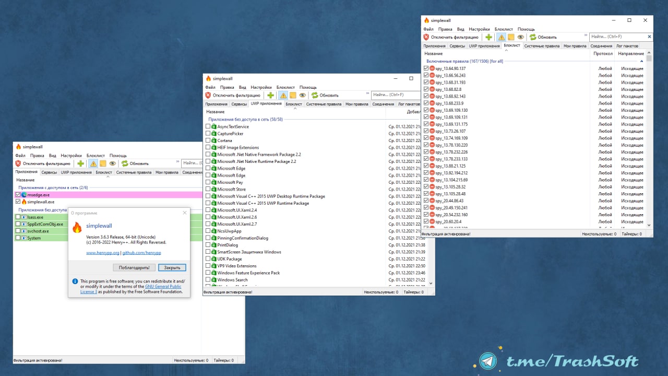Click the Поблагодарить! button in About dialog

134,267
